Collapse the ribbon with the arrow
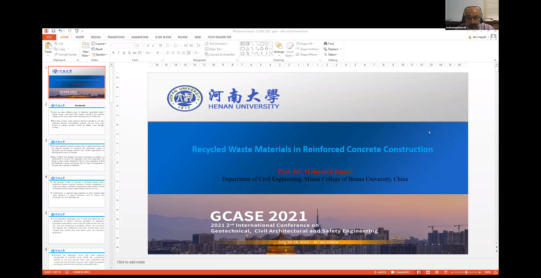Viewport: 541px width, 278px height. point(495,60)
